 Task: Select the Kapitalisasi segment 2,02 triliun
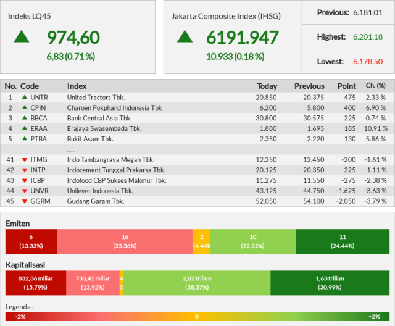point(197,283)
